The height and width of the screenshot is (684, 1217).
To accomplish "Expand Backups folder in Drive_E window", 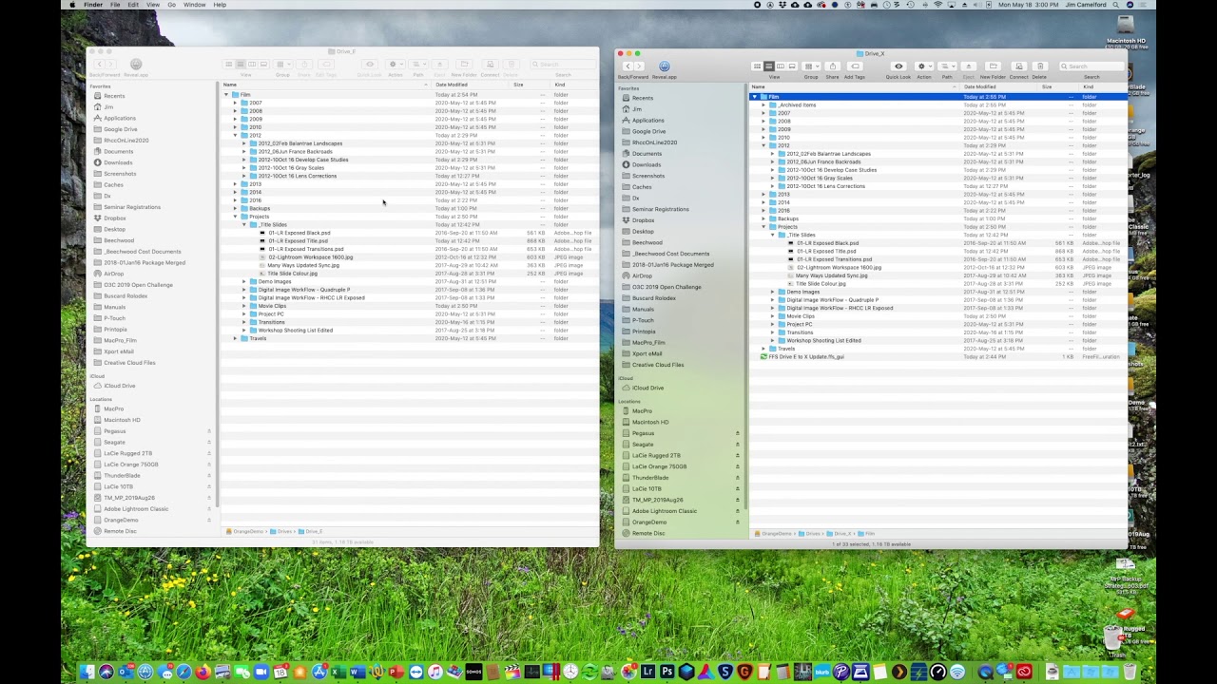I will [x=235, y=209].
